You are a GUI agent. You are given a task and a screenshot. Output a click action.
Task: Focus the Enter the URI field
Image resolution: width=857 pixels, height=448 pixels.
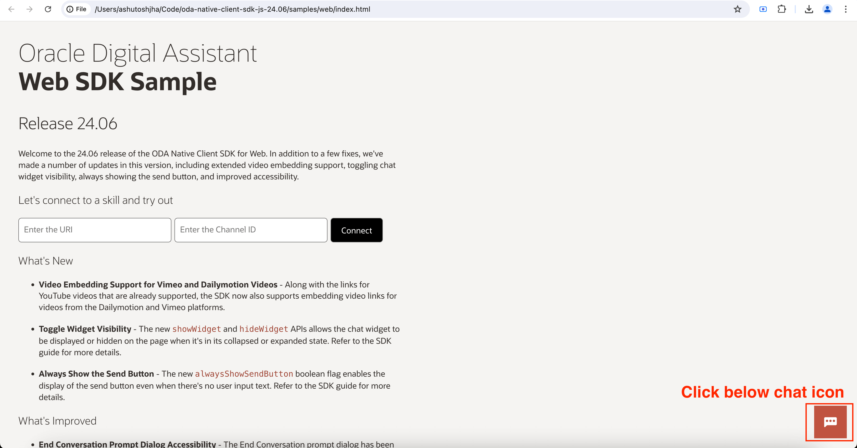(x=95, y=230)
